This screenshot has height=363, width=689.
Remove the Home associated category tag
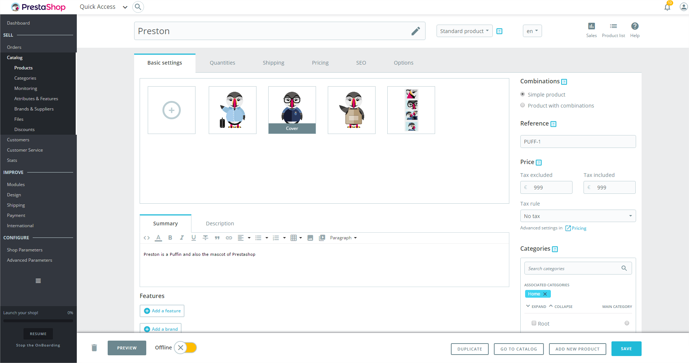coord(545,294)
